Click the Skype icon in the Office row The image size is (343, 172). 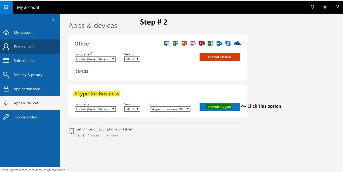coord(228,43)
